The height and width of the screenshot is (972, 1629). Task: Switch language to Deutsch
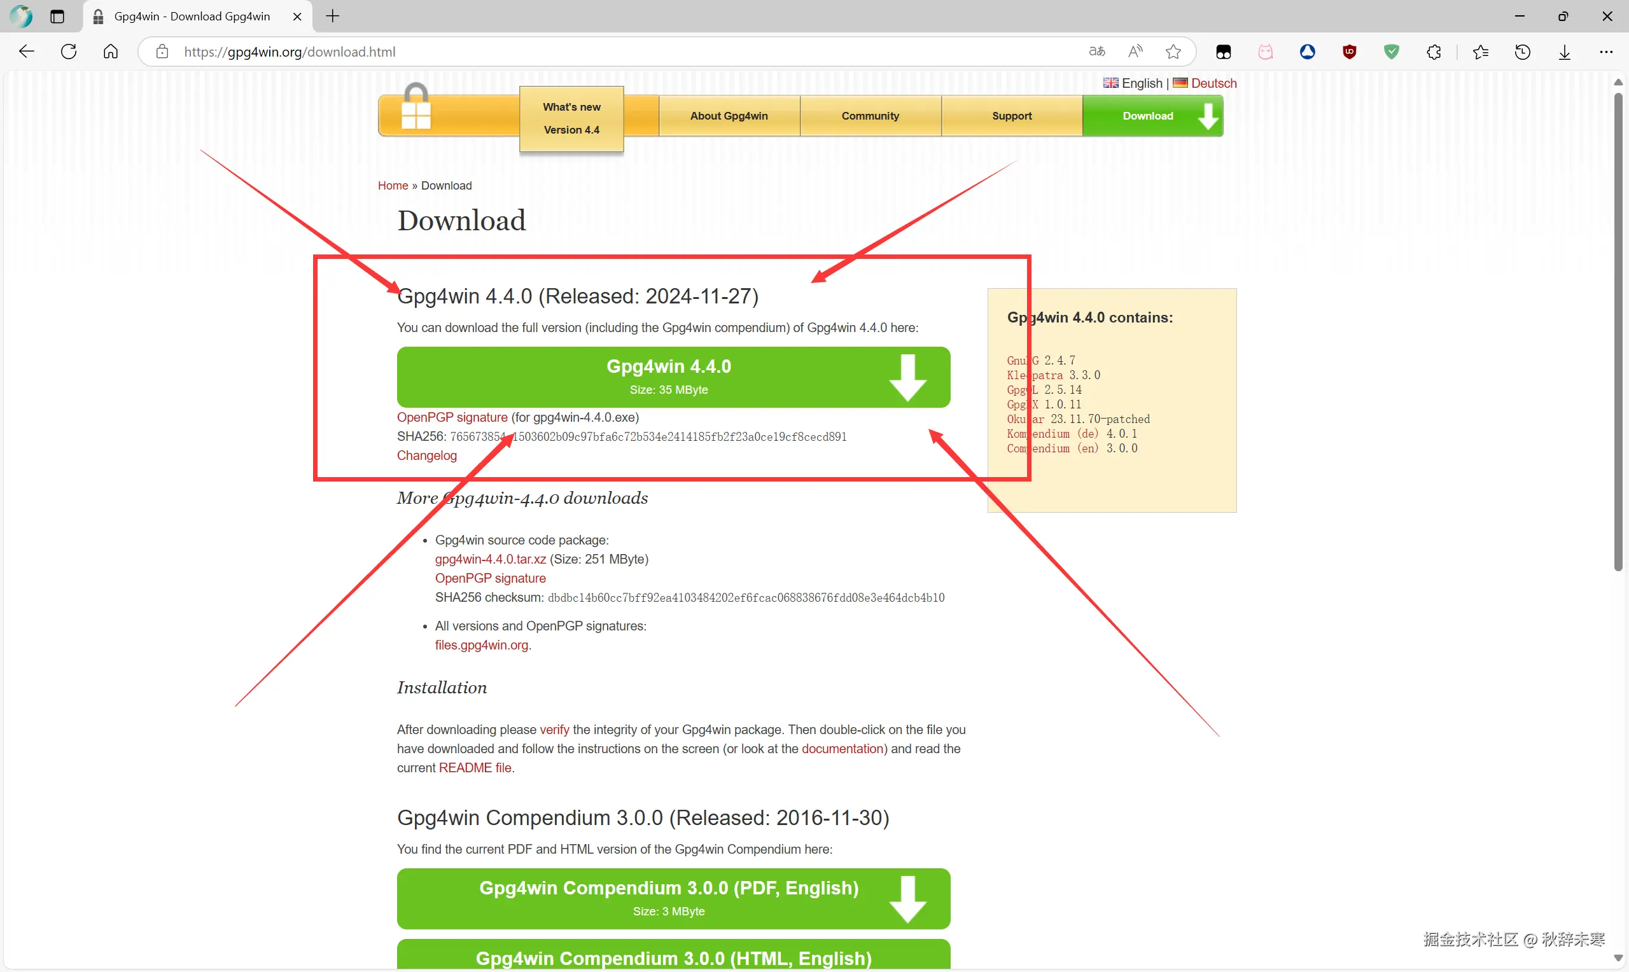[x=1213, y=83]
